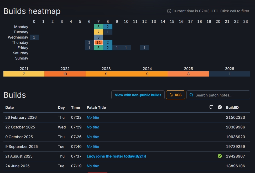Filter by Friday hour 9 cell
The image size is (255, 173).
click(117, 48)
